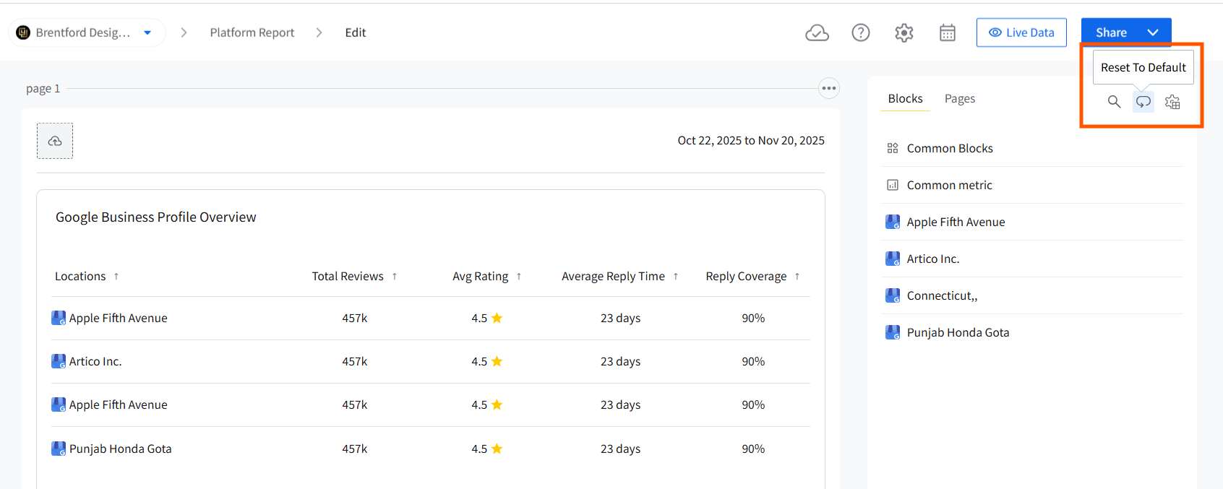Screen dimensions: 1223x489
Task: Open page 1 three-dot options menu
Action: [829, 88]
